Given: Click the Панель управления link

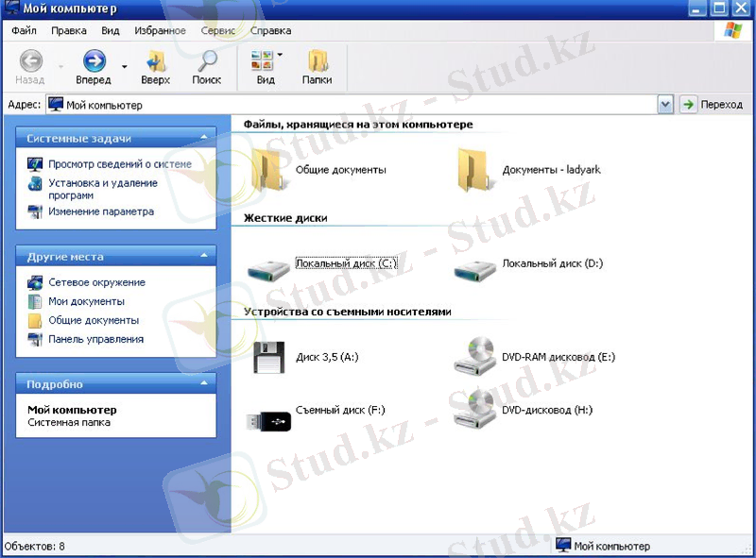Looking at the screenshot, I should click(x=95, y=339).
